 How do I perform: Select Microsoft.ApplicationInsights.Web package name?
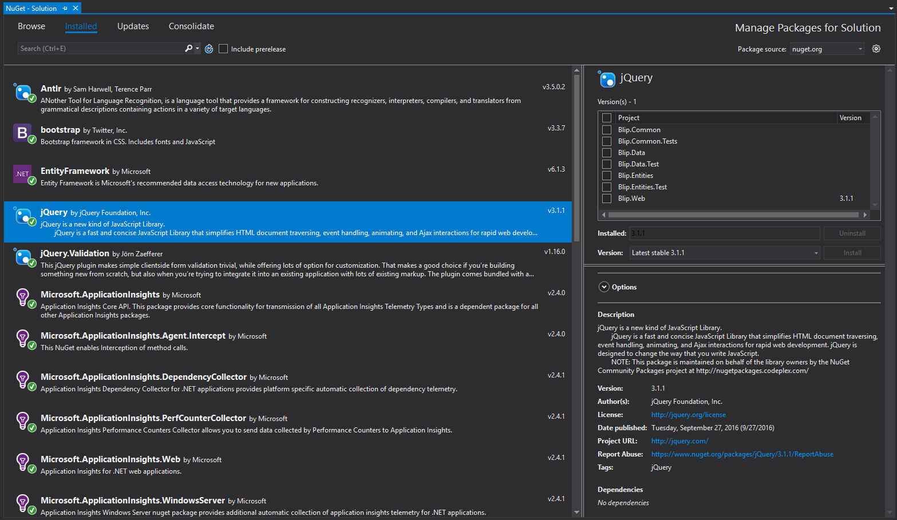(110, 459)
